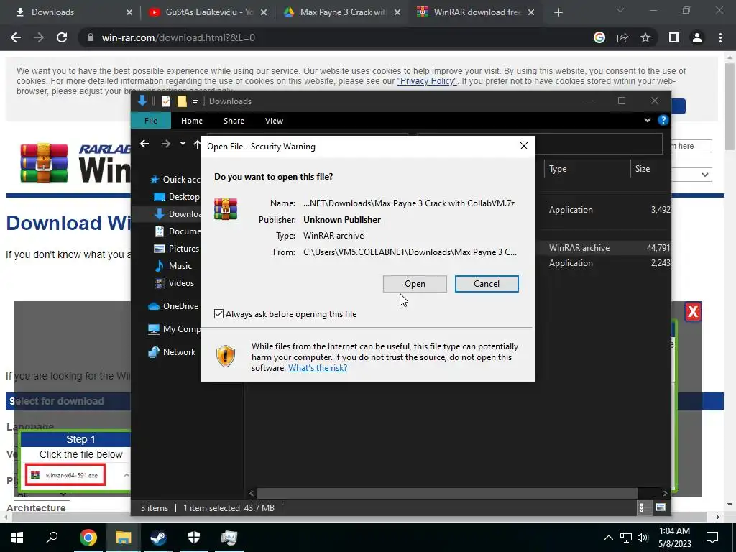Click properties checkmark icon in explorer title bar

(166, 101)
